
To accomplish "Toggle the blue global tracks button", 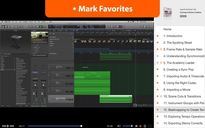I will click(x=72, y=34).
